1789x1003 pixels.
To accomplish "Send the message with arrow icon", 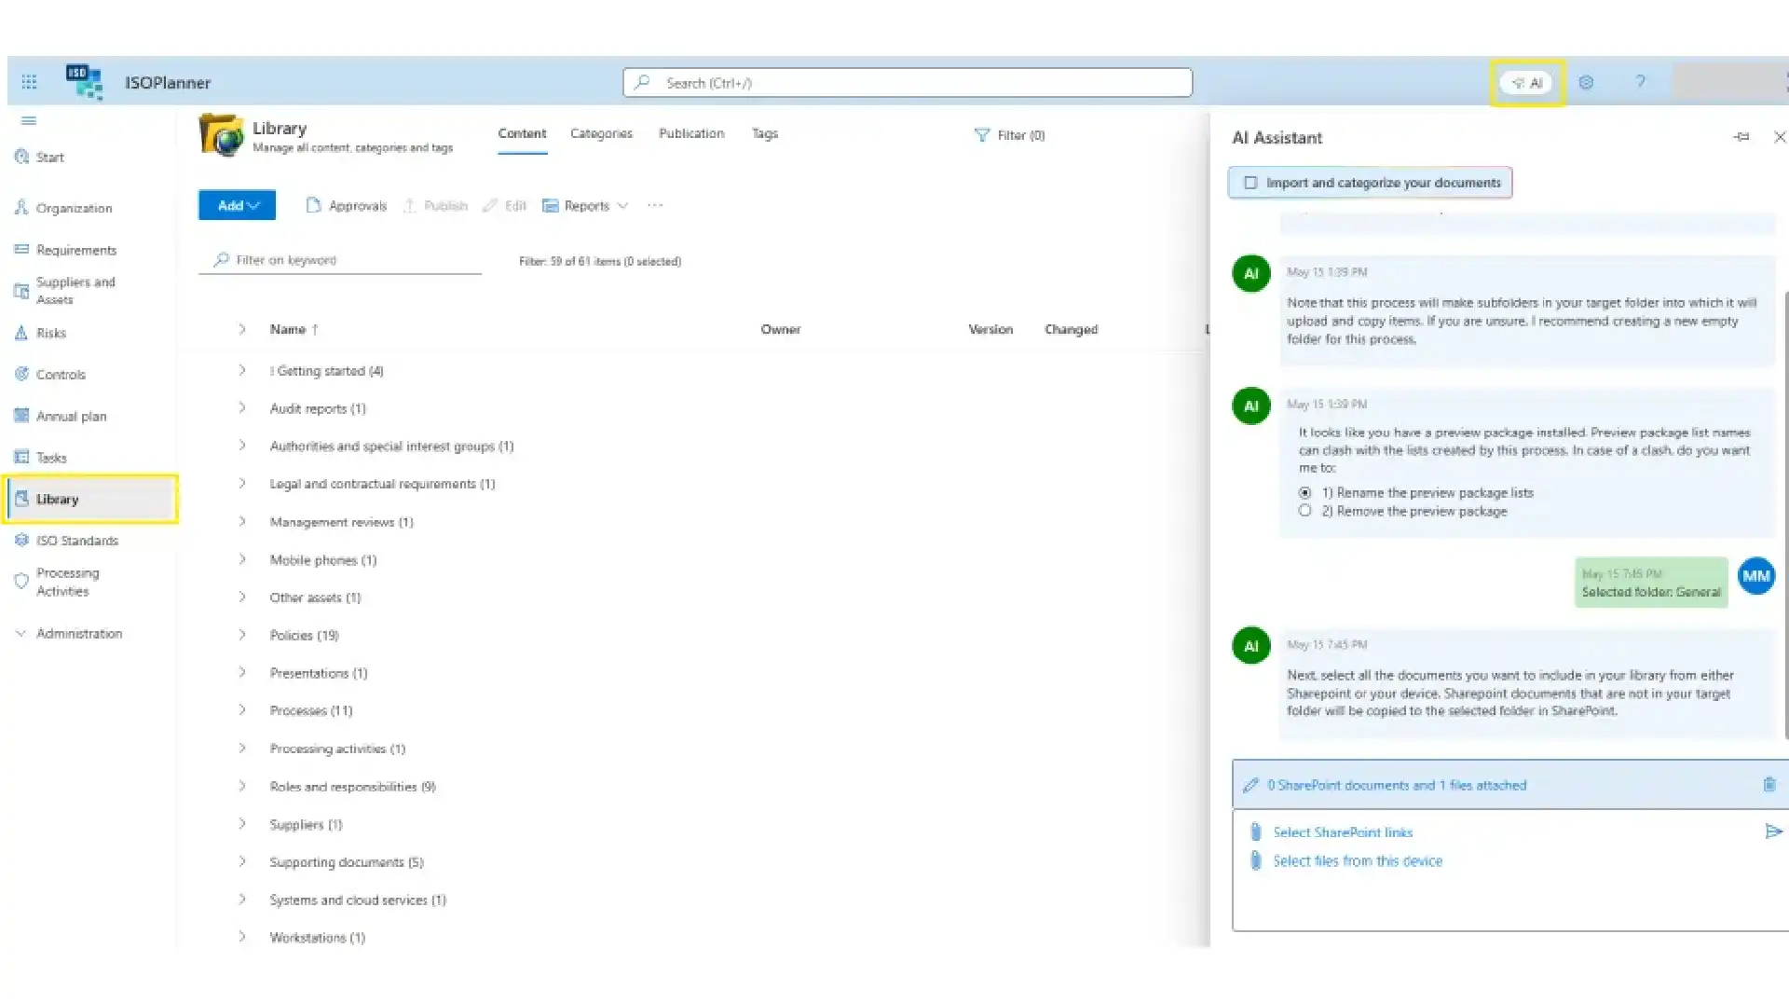I will 1773,831.
